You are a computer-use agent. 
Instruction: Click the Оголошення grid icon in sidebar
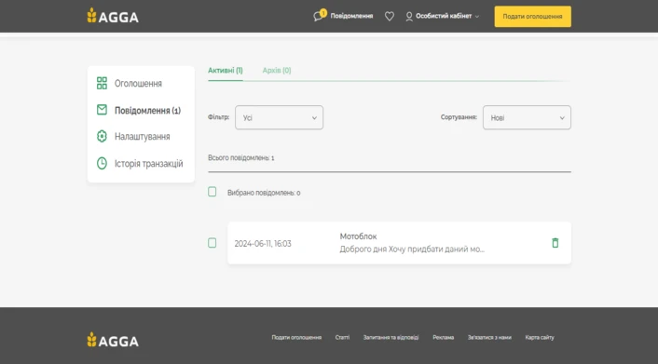[102, 83]
